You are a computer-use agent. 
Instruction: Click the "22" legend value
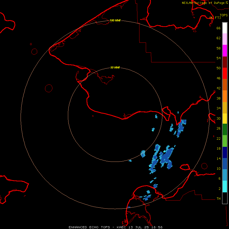point(219,139)
